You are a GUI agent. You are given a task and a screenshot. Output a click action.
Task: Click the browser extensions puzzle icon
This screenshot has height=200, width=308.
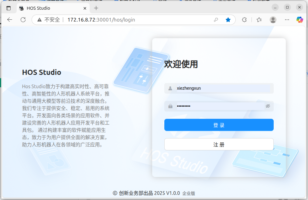pos(244,19)
